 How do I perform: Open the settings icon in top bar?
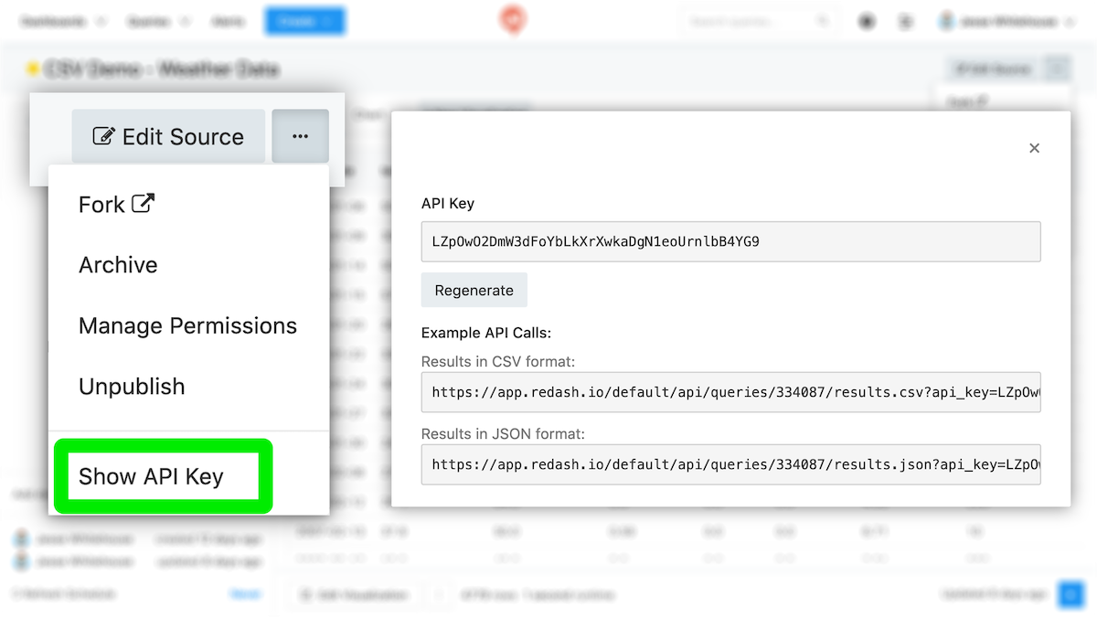pos(906,21)
